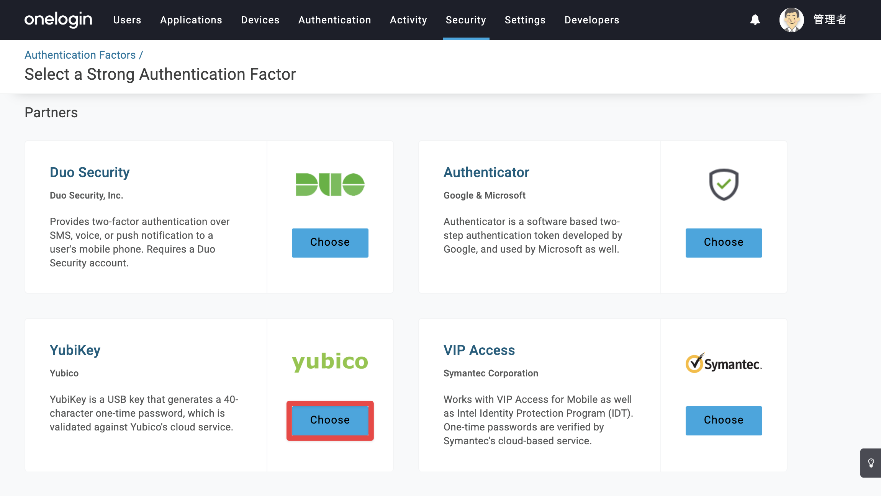Click the "Duo Security, Inc." vendor text
The width and height of the screenshot is (881, 496).
click(87, 195)
